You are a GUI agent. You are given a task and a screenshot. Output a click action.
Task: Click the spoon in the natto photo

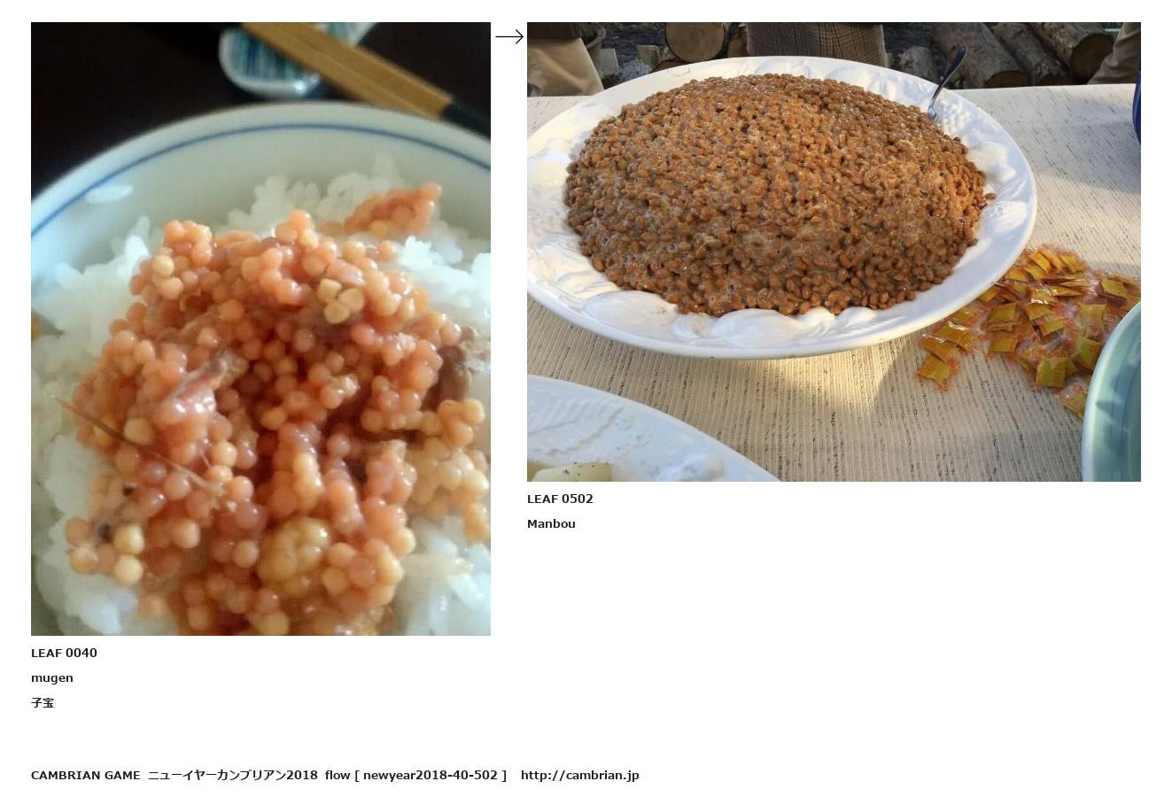coord(947,81)
